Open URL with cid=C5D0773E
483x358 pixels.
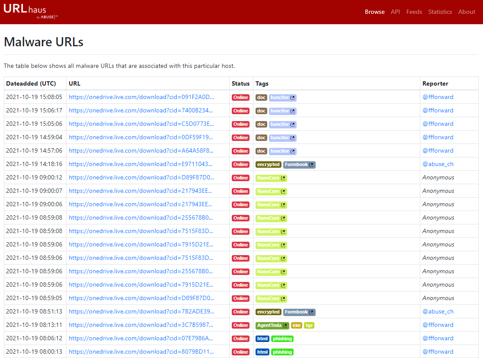141,124
